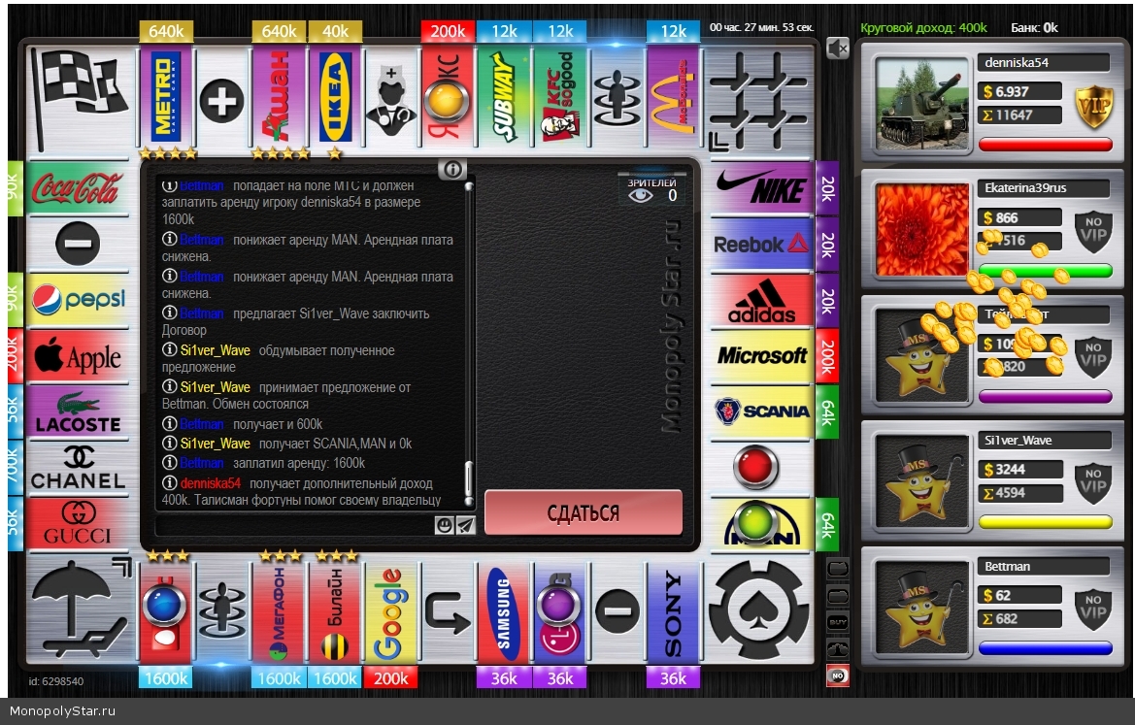Image resolution: width=1135 pixels, height=725 pixels.
Task: Click Si1ver_Wave's yellow color bar
Action: pos(1046,522)
